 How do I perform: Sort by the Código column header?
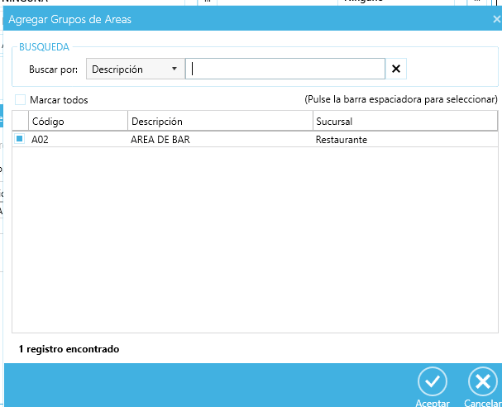78,122
